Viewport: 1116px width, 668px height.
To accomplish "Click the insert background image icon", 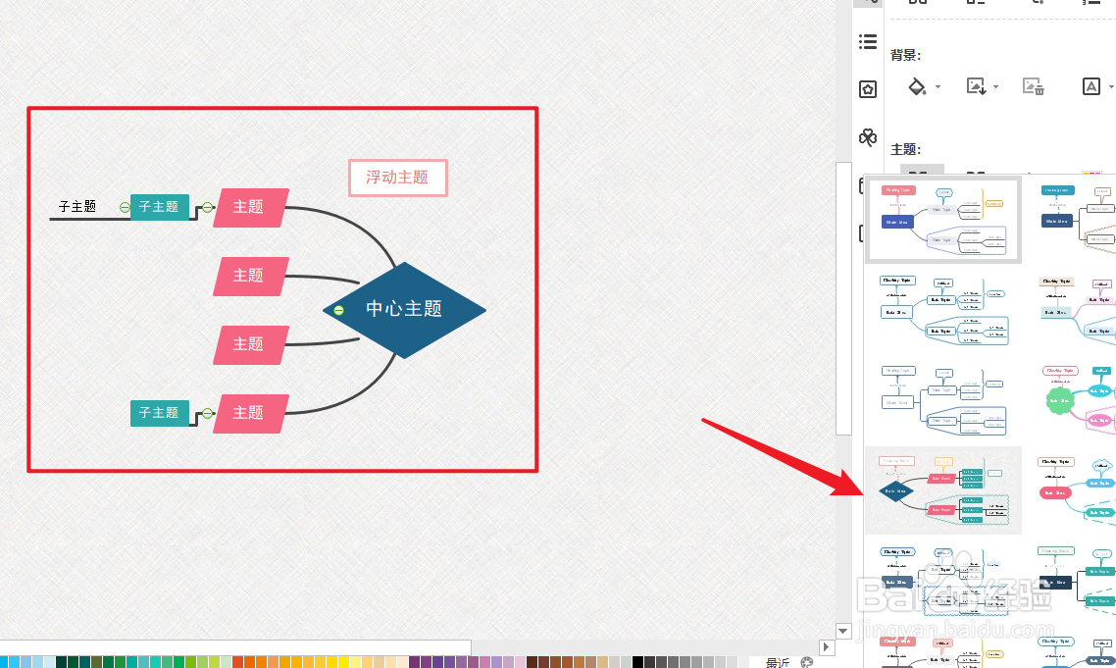I will [976, 86].
